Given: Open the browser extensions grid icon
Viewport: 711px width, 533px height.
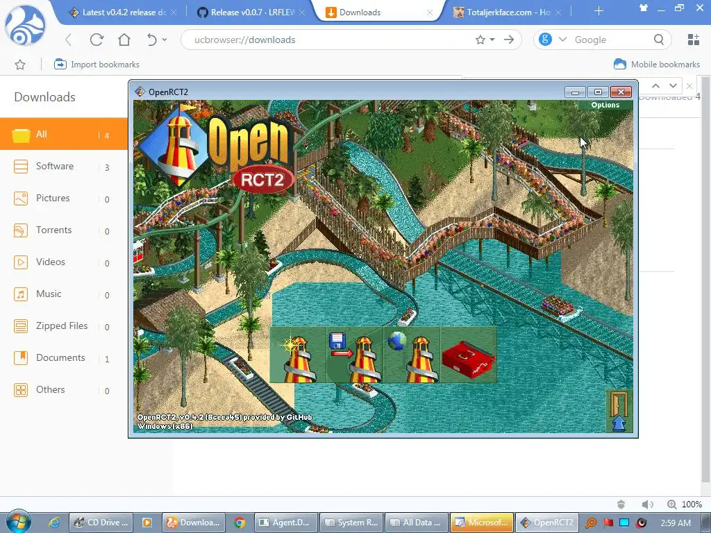Looking at the screenshot, I should coord(694,40).
